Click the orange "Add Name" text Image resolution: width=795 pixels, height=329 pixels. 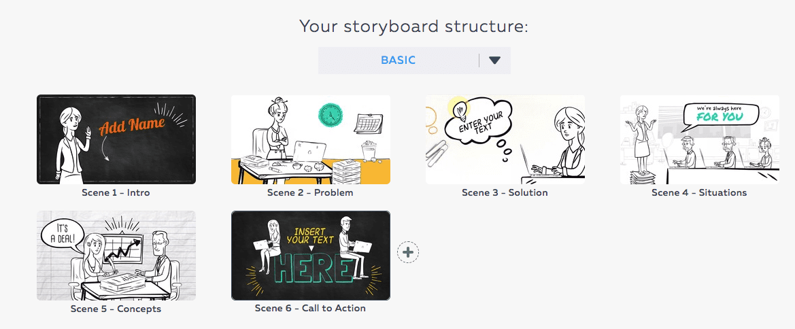click(x=132, y=125)
